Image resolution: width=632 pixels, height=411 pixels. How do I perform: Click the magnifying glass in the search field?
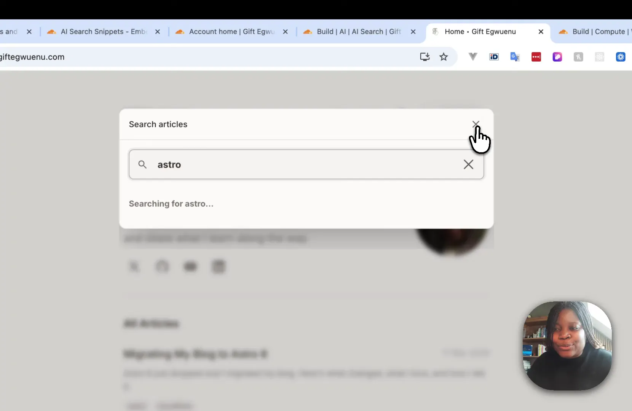[142, 164]
